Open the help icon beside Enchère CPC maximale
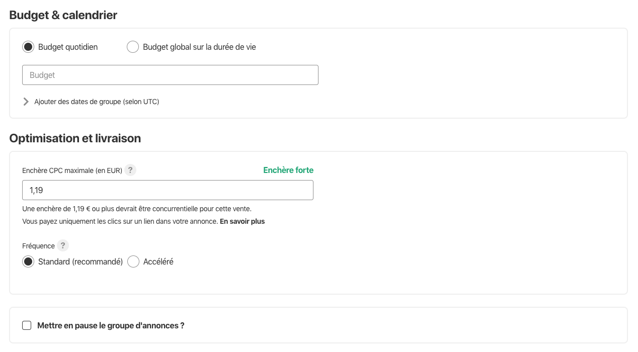638x352 pixels. click(130, 170)
